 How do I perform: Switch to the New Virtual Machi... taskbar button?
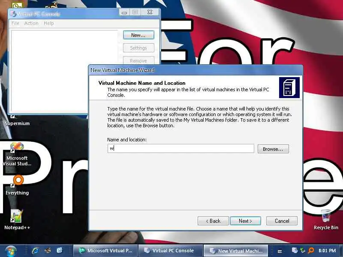click(x=235, y=251)
